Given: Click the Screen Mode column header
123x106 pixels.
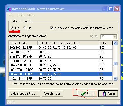Looking at the screenshot, I should coord(23,43).
